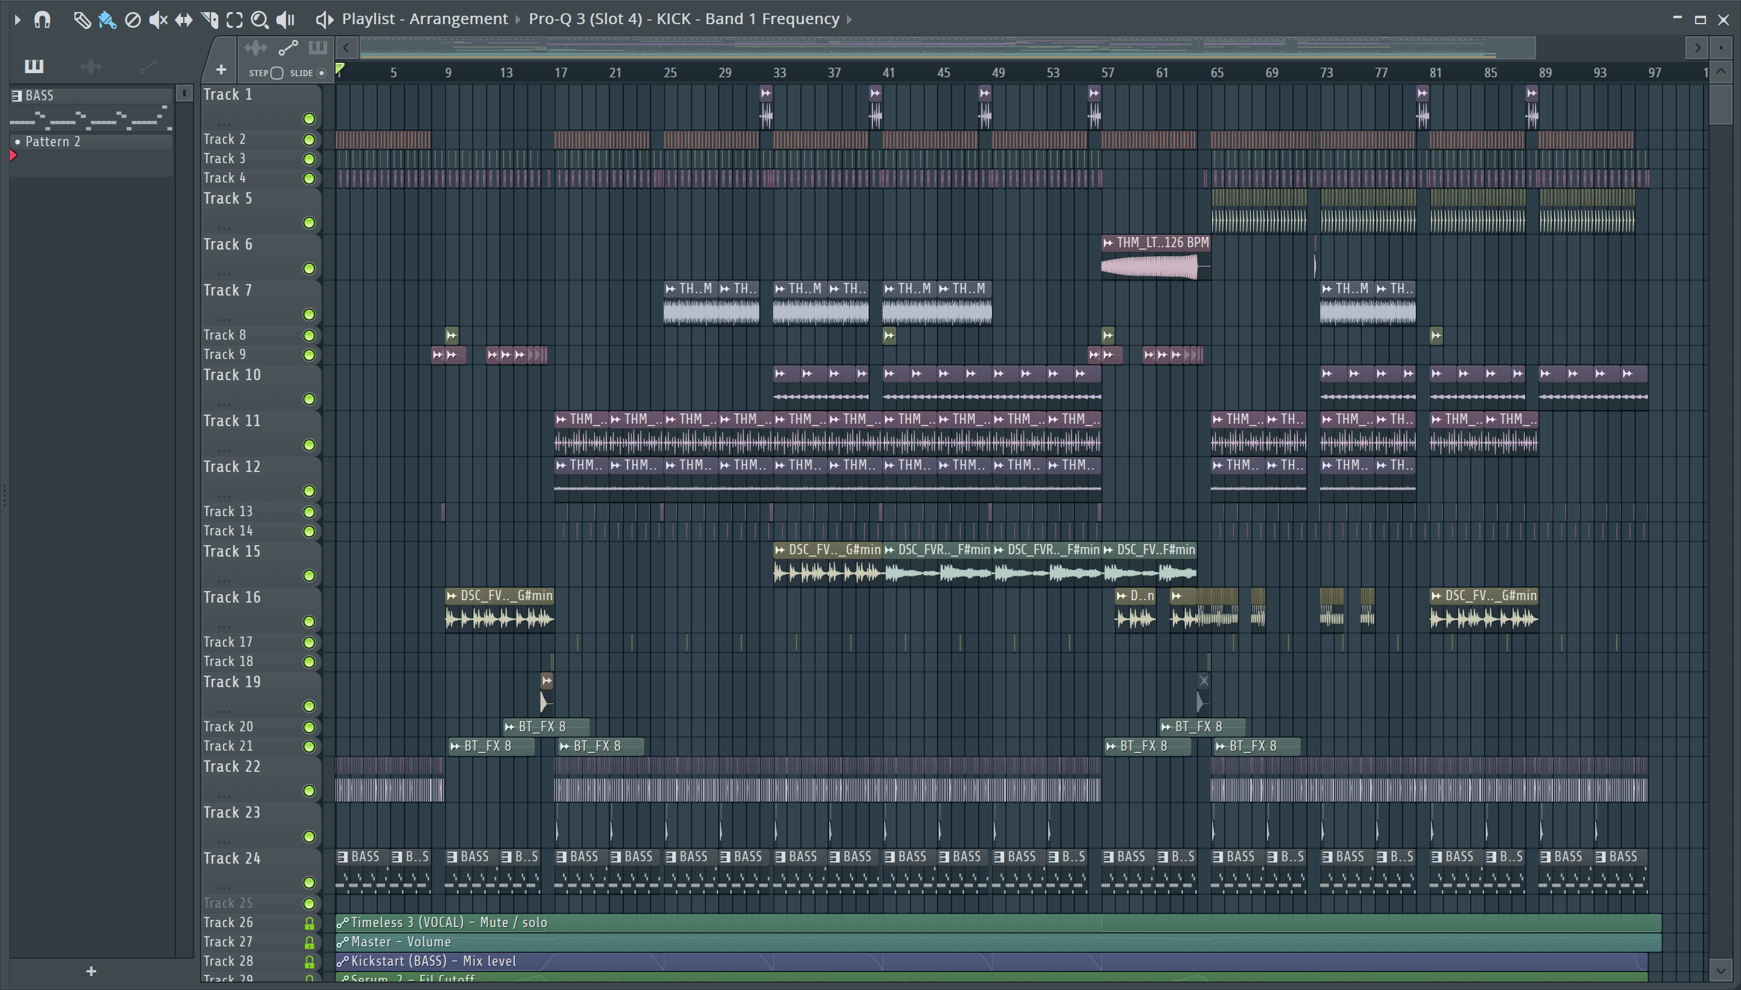This screenshot has height=990, width=1741.
Task: Open first BT_FX 8 clip menu on Track 20
Action: [510, 727]
